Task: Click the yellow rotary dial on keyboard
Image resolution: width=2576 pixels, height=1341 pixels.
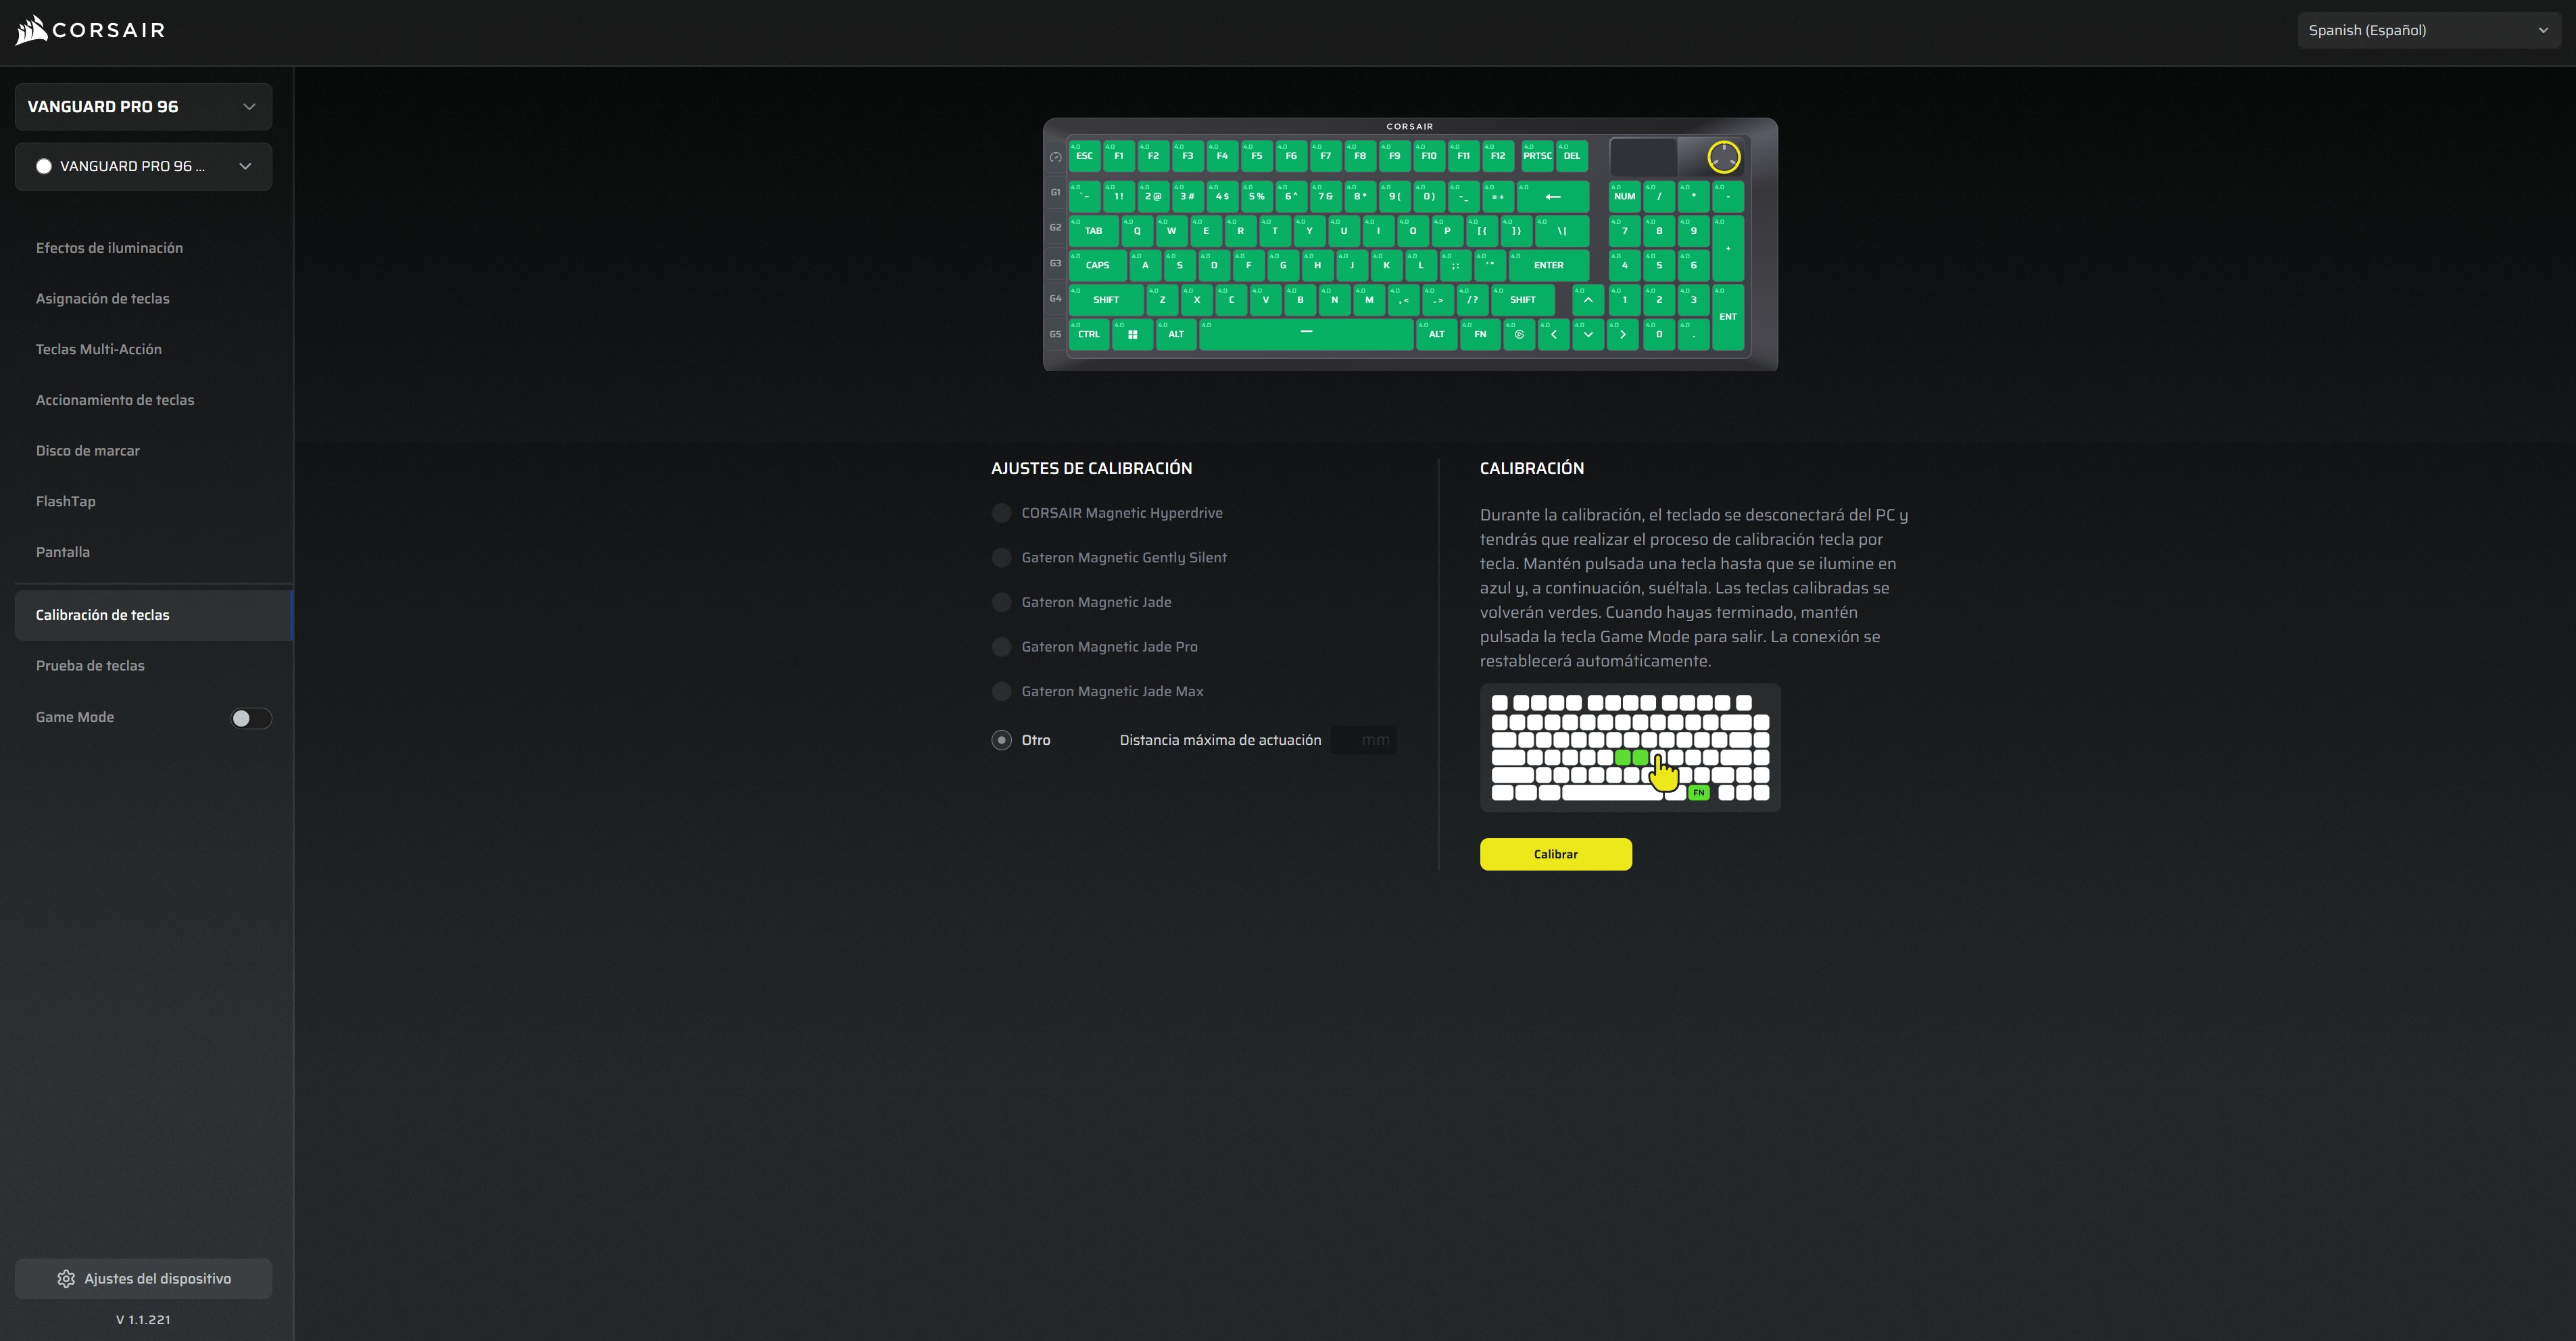Action: (1723, 157)
